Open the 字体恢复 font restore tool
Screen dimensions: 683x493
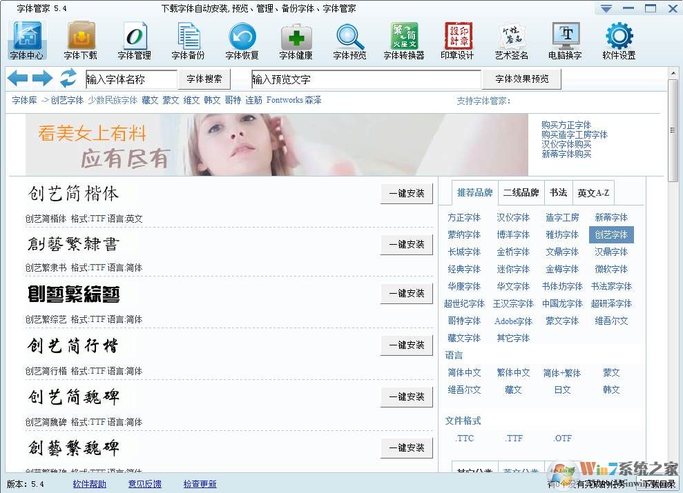click(242, 41)
